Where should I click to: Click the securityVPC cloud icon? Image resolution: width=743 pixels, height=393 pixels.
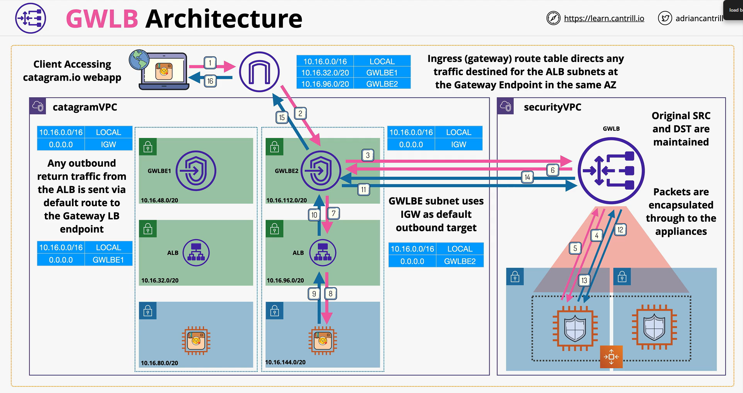point(506,106)
